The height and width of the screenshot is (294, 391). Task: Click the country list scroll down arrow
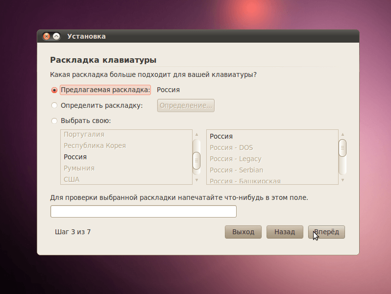click(197, 180)
